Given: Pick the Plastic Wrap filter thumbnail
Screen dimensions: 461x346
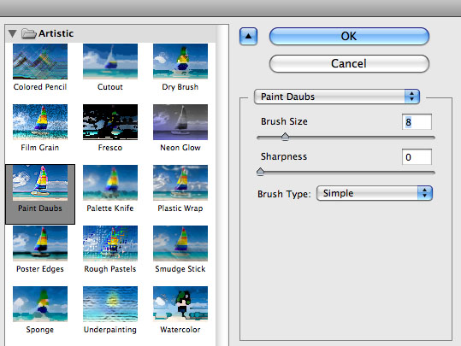Looking at the screenshot, I should 180,183.
